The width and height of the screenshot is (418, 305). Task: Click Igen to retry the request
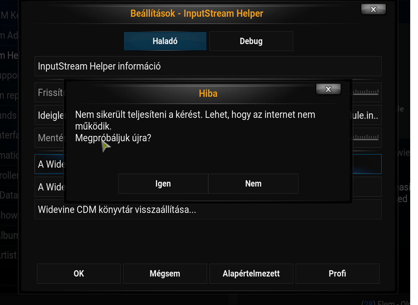pos(163,184)
